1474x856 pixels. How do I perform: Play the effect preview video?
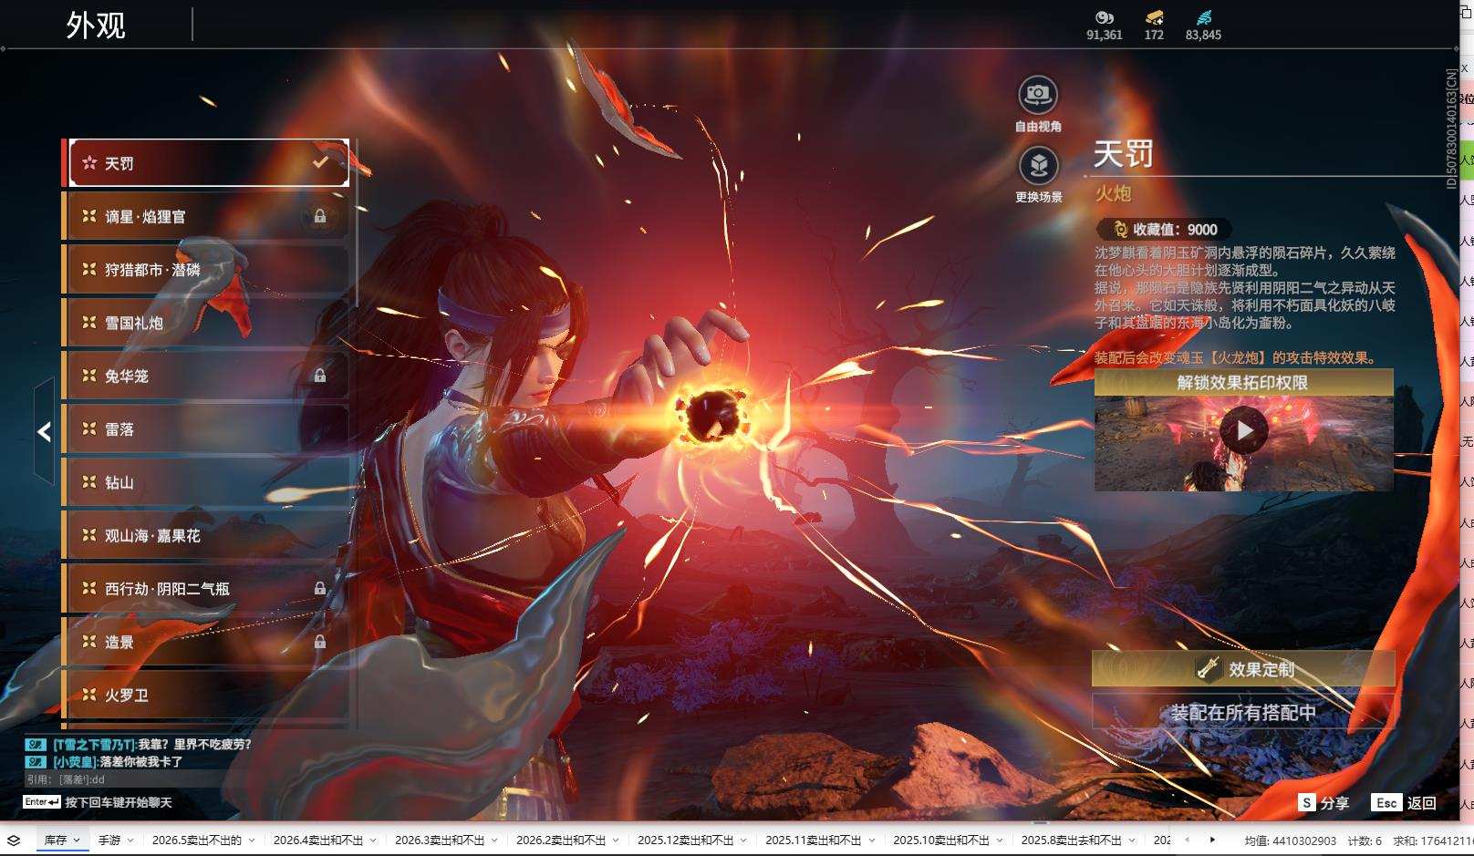1244,430
